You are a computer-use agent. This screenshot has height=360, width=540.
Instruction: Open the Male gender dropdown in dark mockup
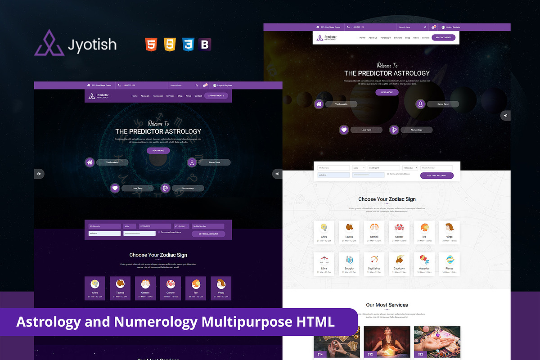click(130, 226)
